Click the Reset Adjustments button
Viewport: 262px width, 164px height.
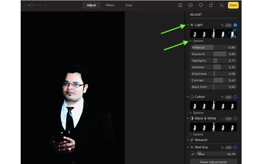click(213, 162)
